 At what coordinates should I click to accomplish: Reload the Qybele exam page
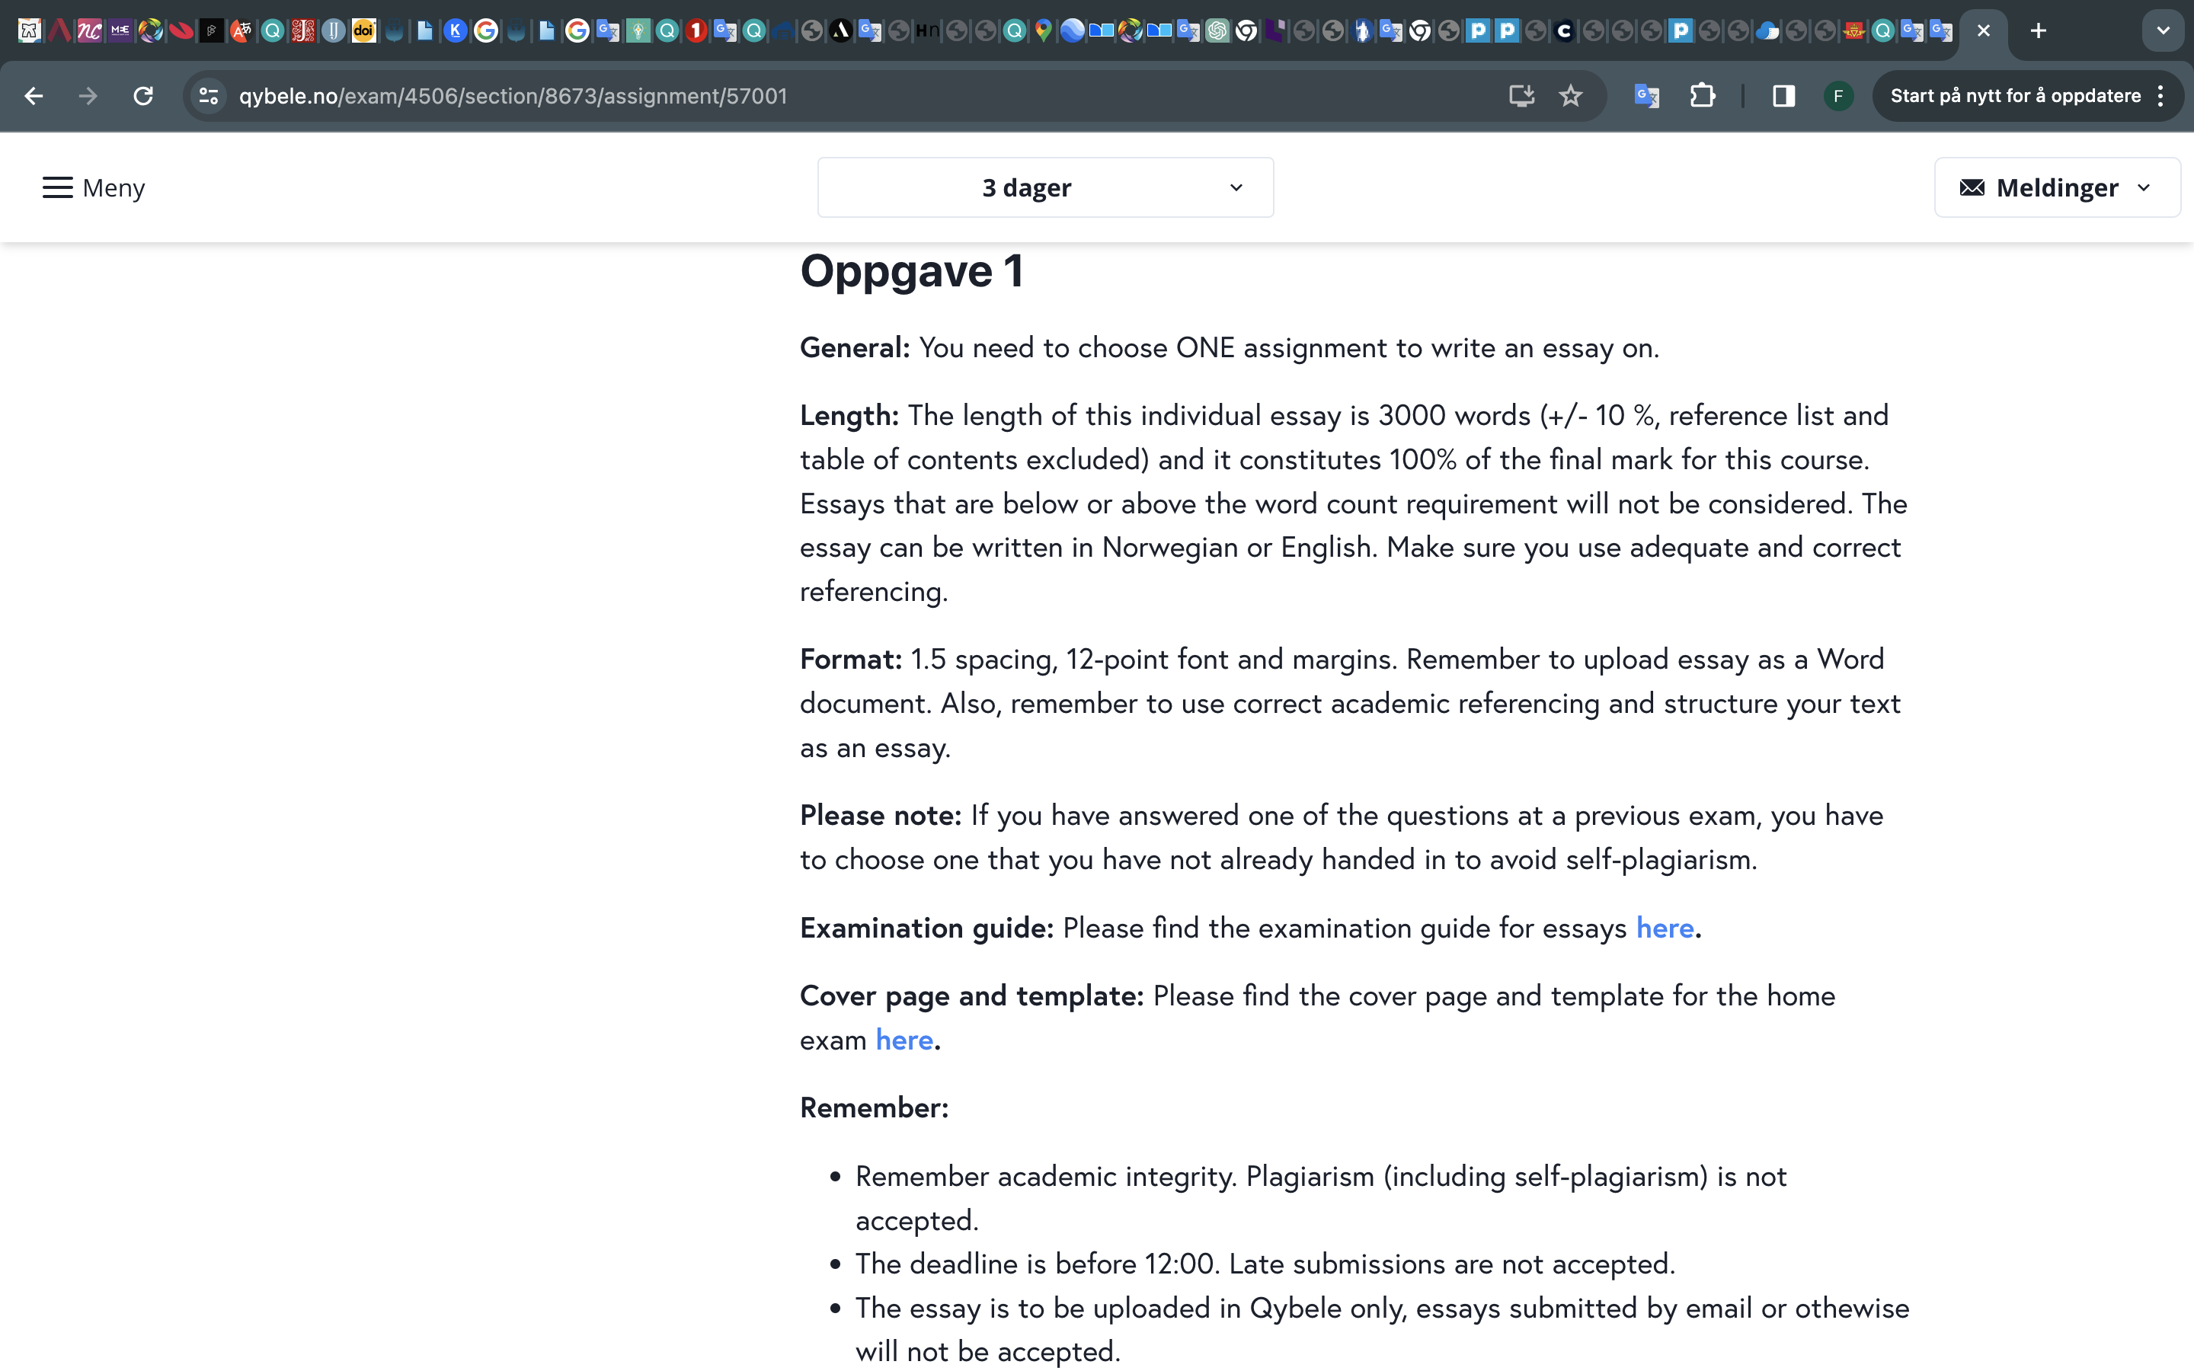(x=143, y=96)
